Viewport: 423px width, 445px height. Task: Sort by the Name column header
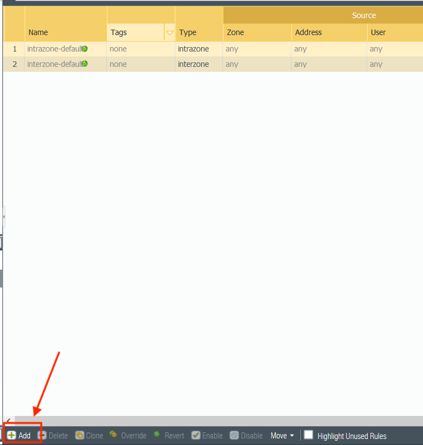[38, 32]
